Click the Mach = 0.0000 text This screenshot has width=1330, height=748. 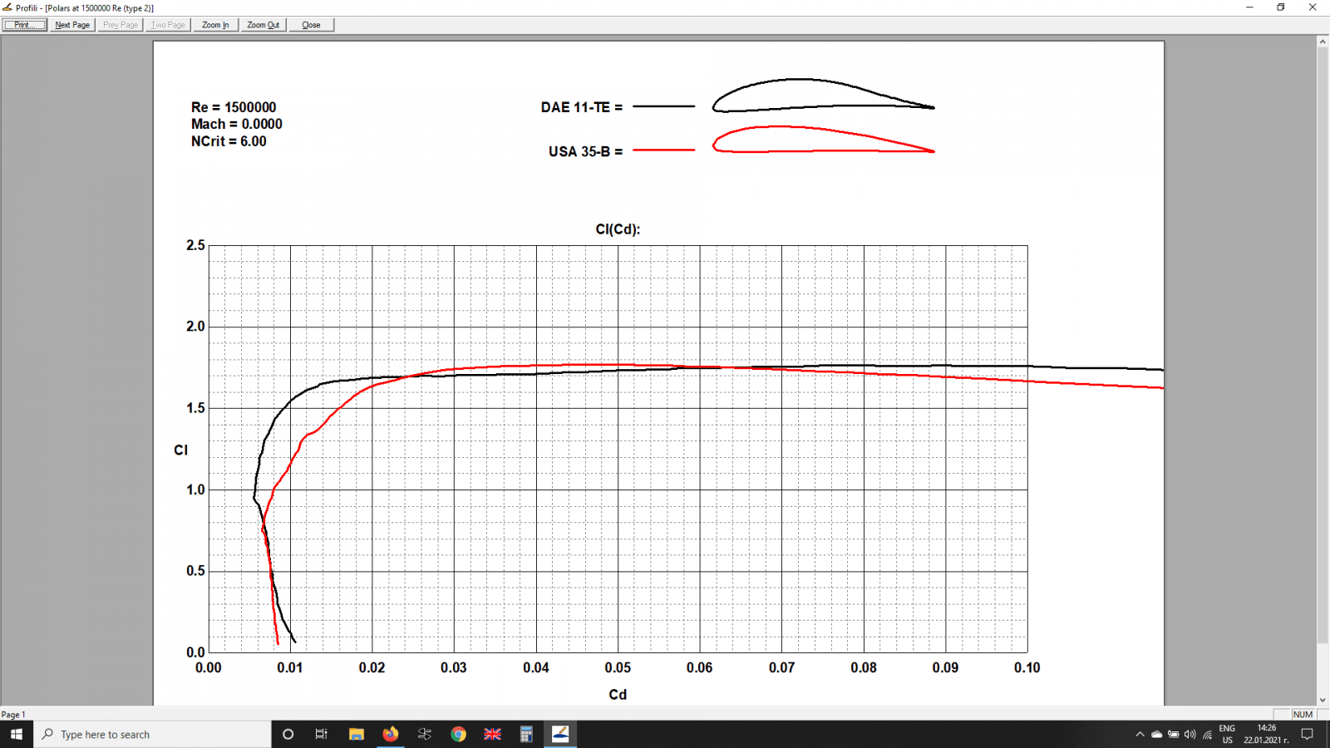pos(237,124)
